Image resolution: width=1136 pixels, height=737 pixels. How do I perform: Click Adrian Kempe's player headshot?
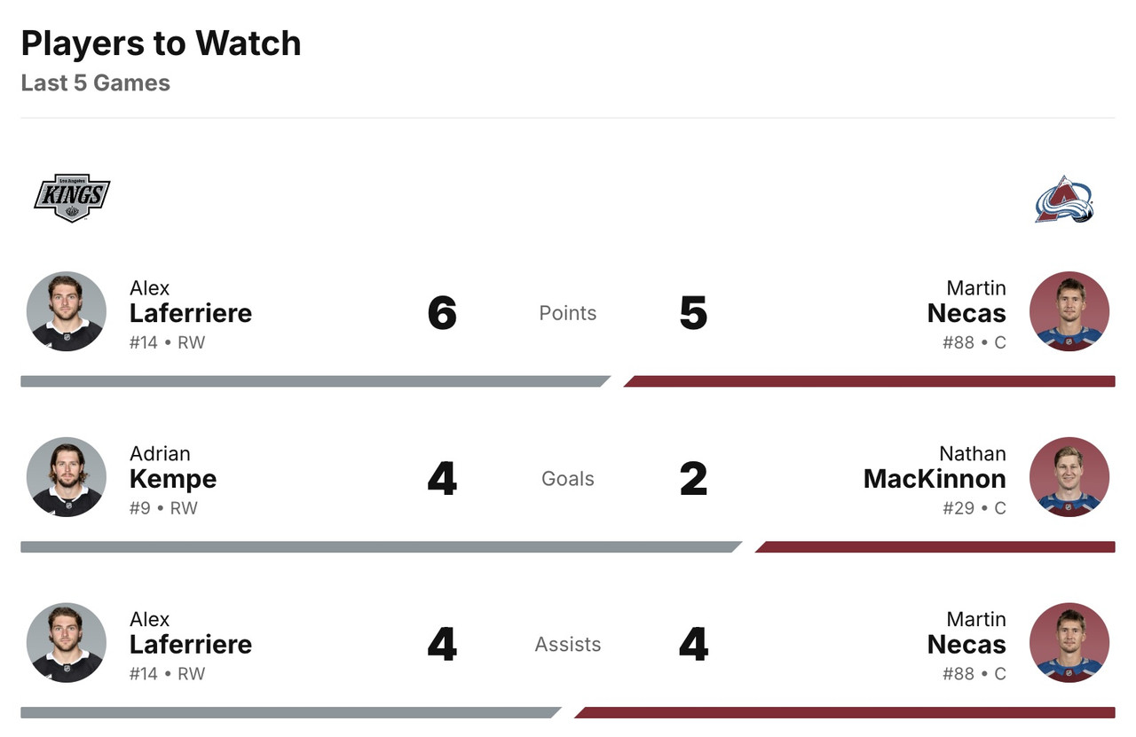pyautogui.click(x=67, y=477)
